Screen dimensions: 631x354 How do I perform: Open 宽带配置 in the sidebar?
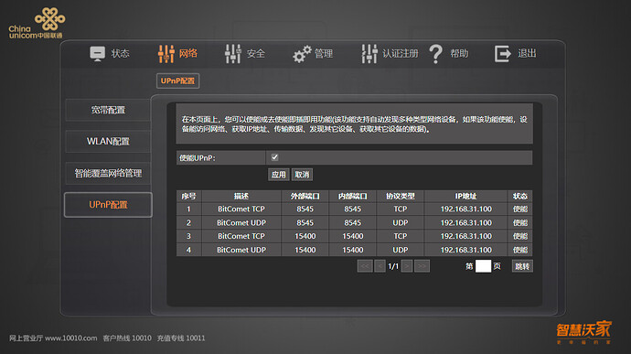coord(108,110)
